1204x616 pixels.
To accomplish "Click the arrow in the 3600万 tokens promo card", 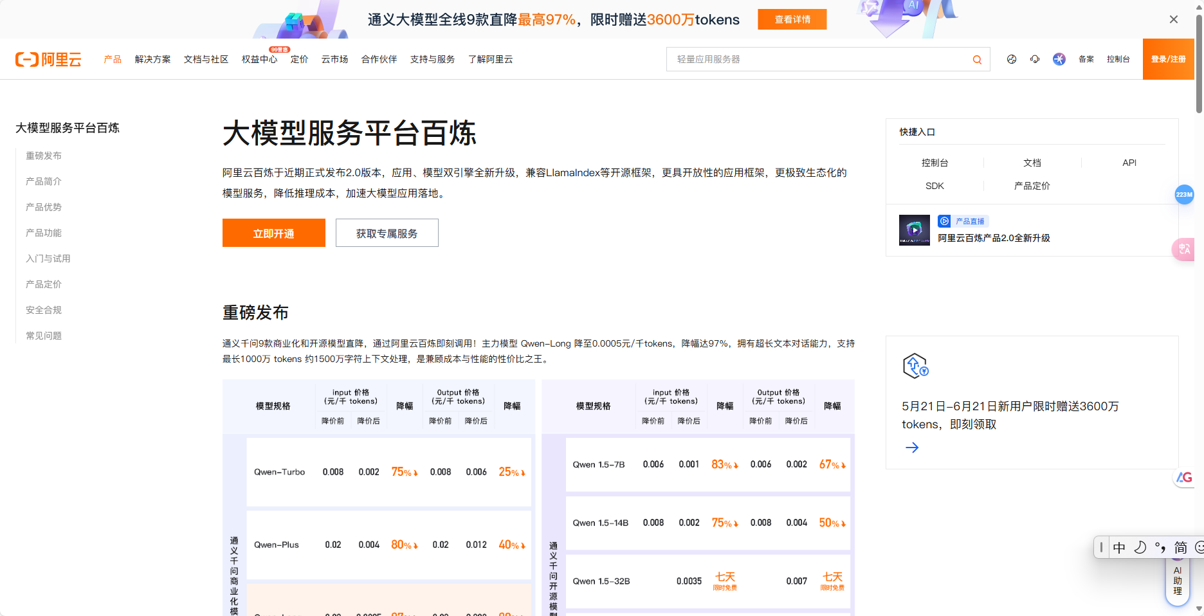I will (911, 447).
